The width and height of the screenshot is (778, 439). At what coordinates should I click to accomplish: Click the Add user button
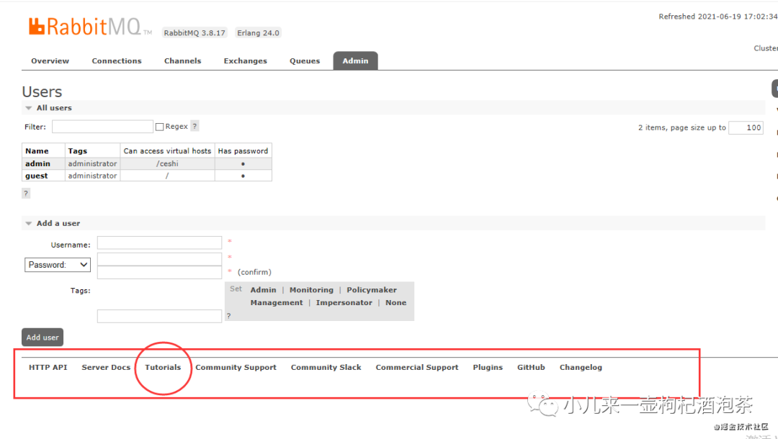coord(43,338)
